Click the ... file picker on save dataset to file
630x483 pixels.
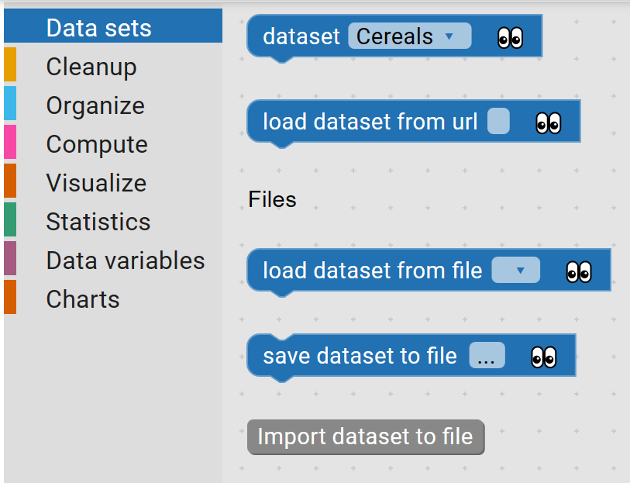coord(488,355)
